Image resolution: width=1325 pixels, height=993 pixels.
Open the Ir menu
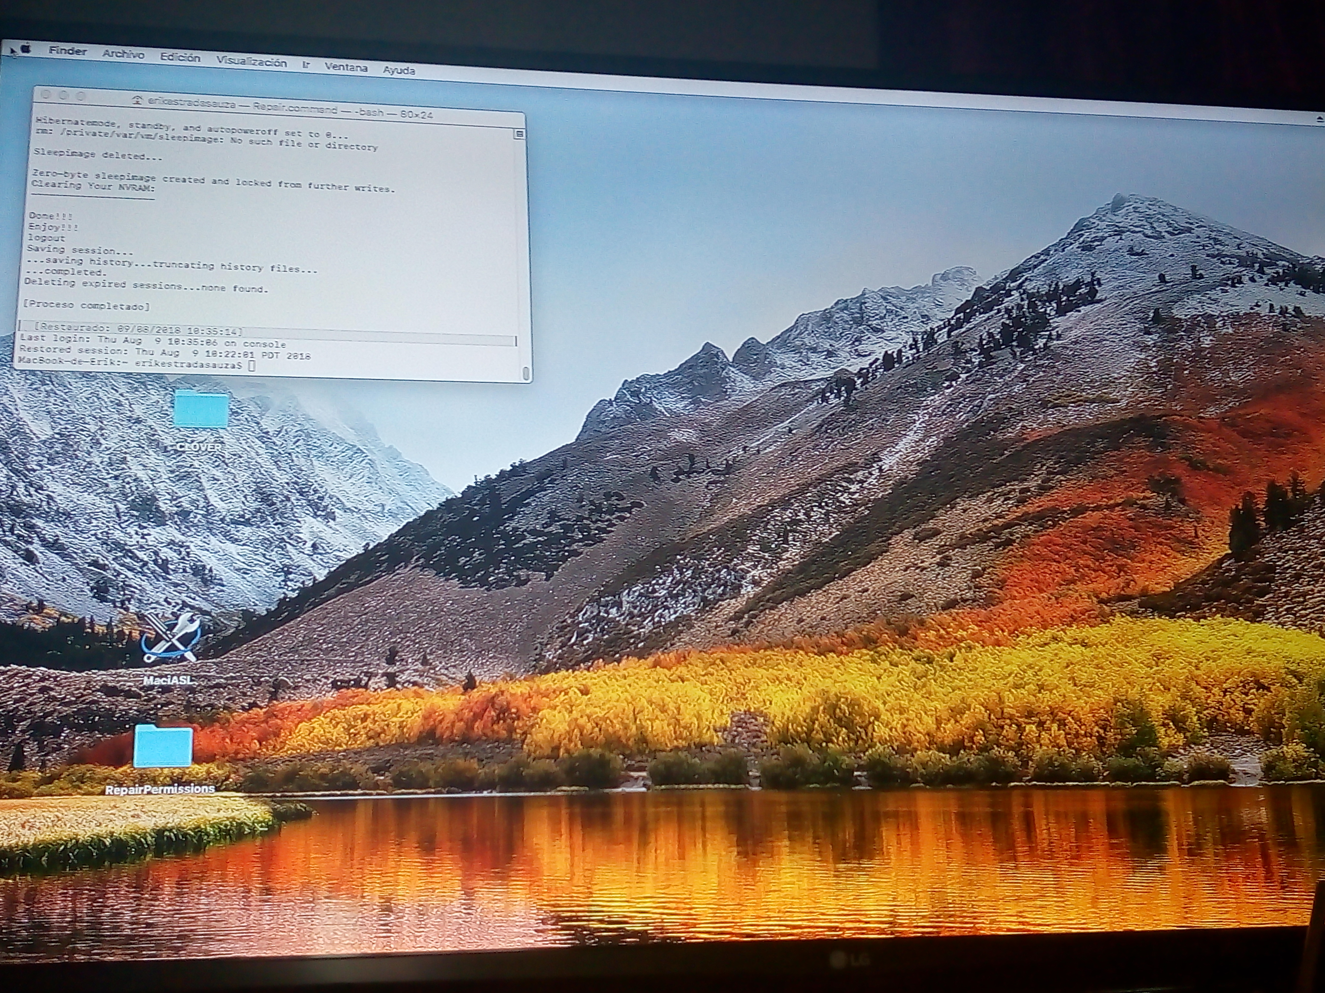click(306, 65)
